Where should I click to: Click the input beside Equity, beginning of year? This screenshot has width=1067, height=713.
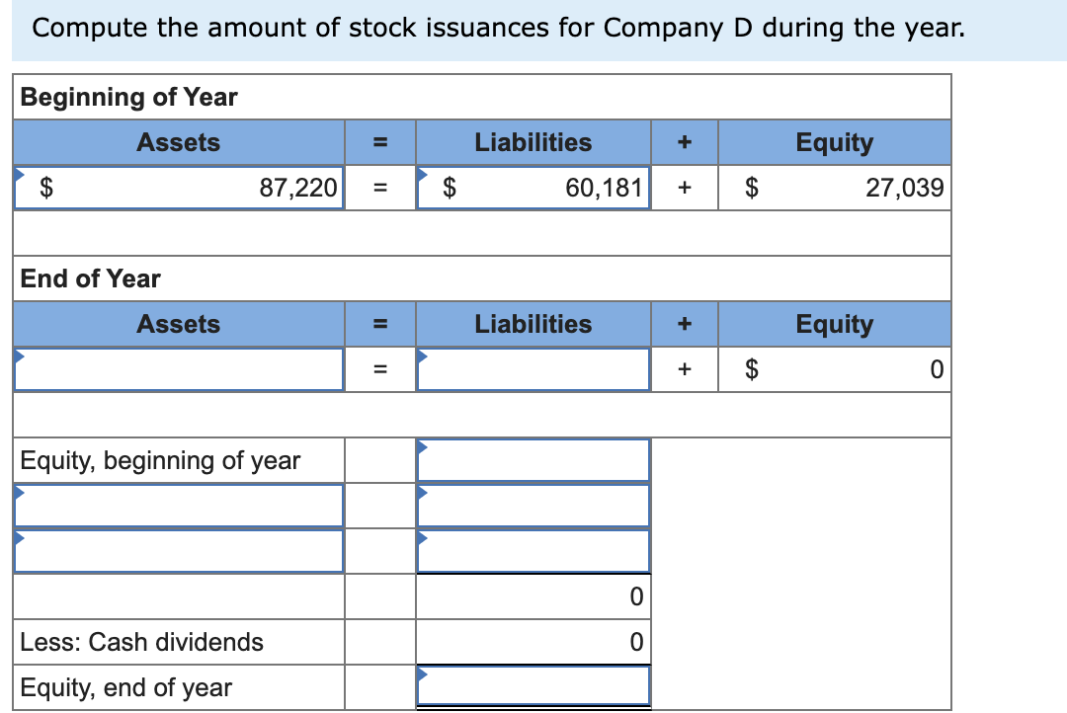533,459
